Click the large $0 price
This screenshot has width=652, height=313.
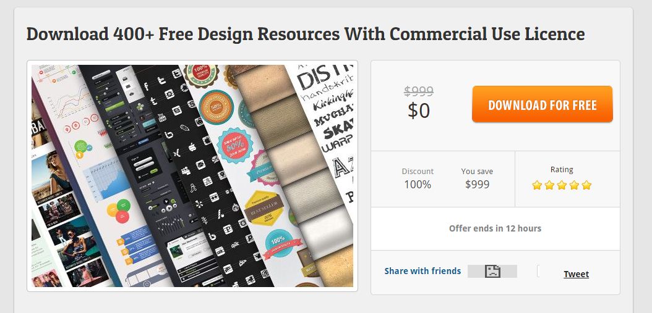click(x=419, y=111)
